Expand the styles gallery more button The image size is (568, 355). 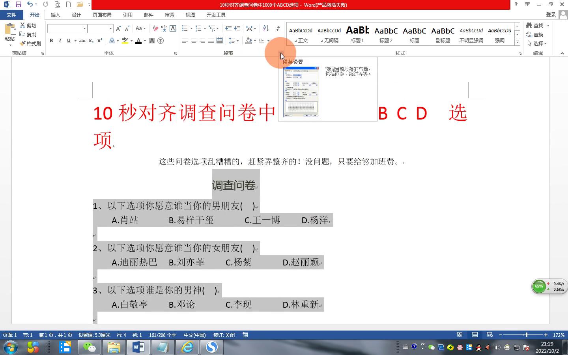517,42
